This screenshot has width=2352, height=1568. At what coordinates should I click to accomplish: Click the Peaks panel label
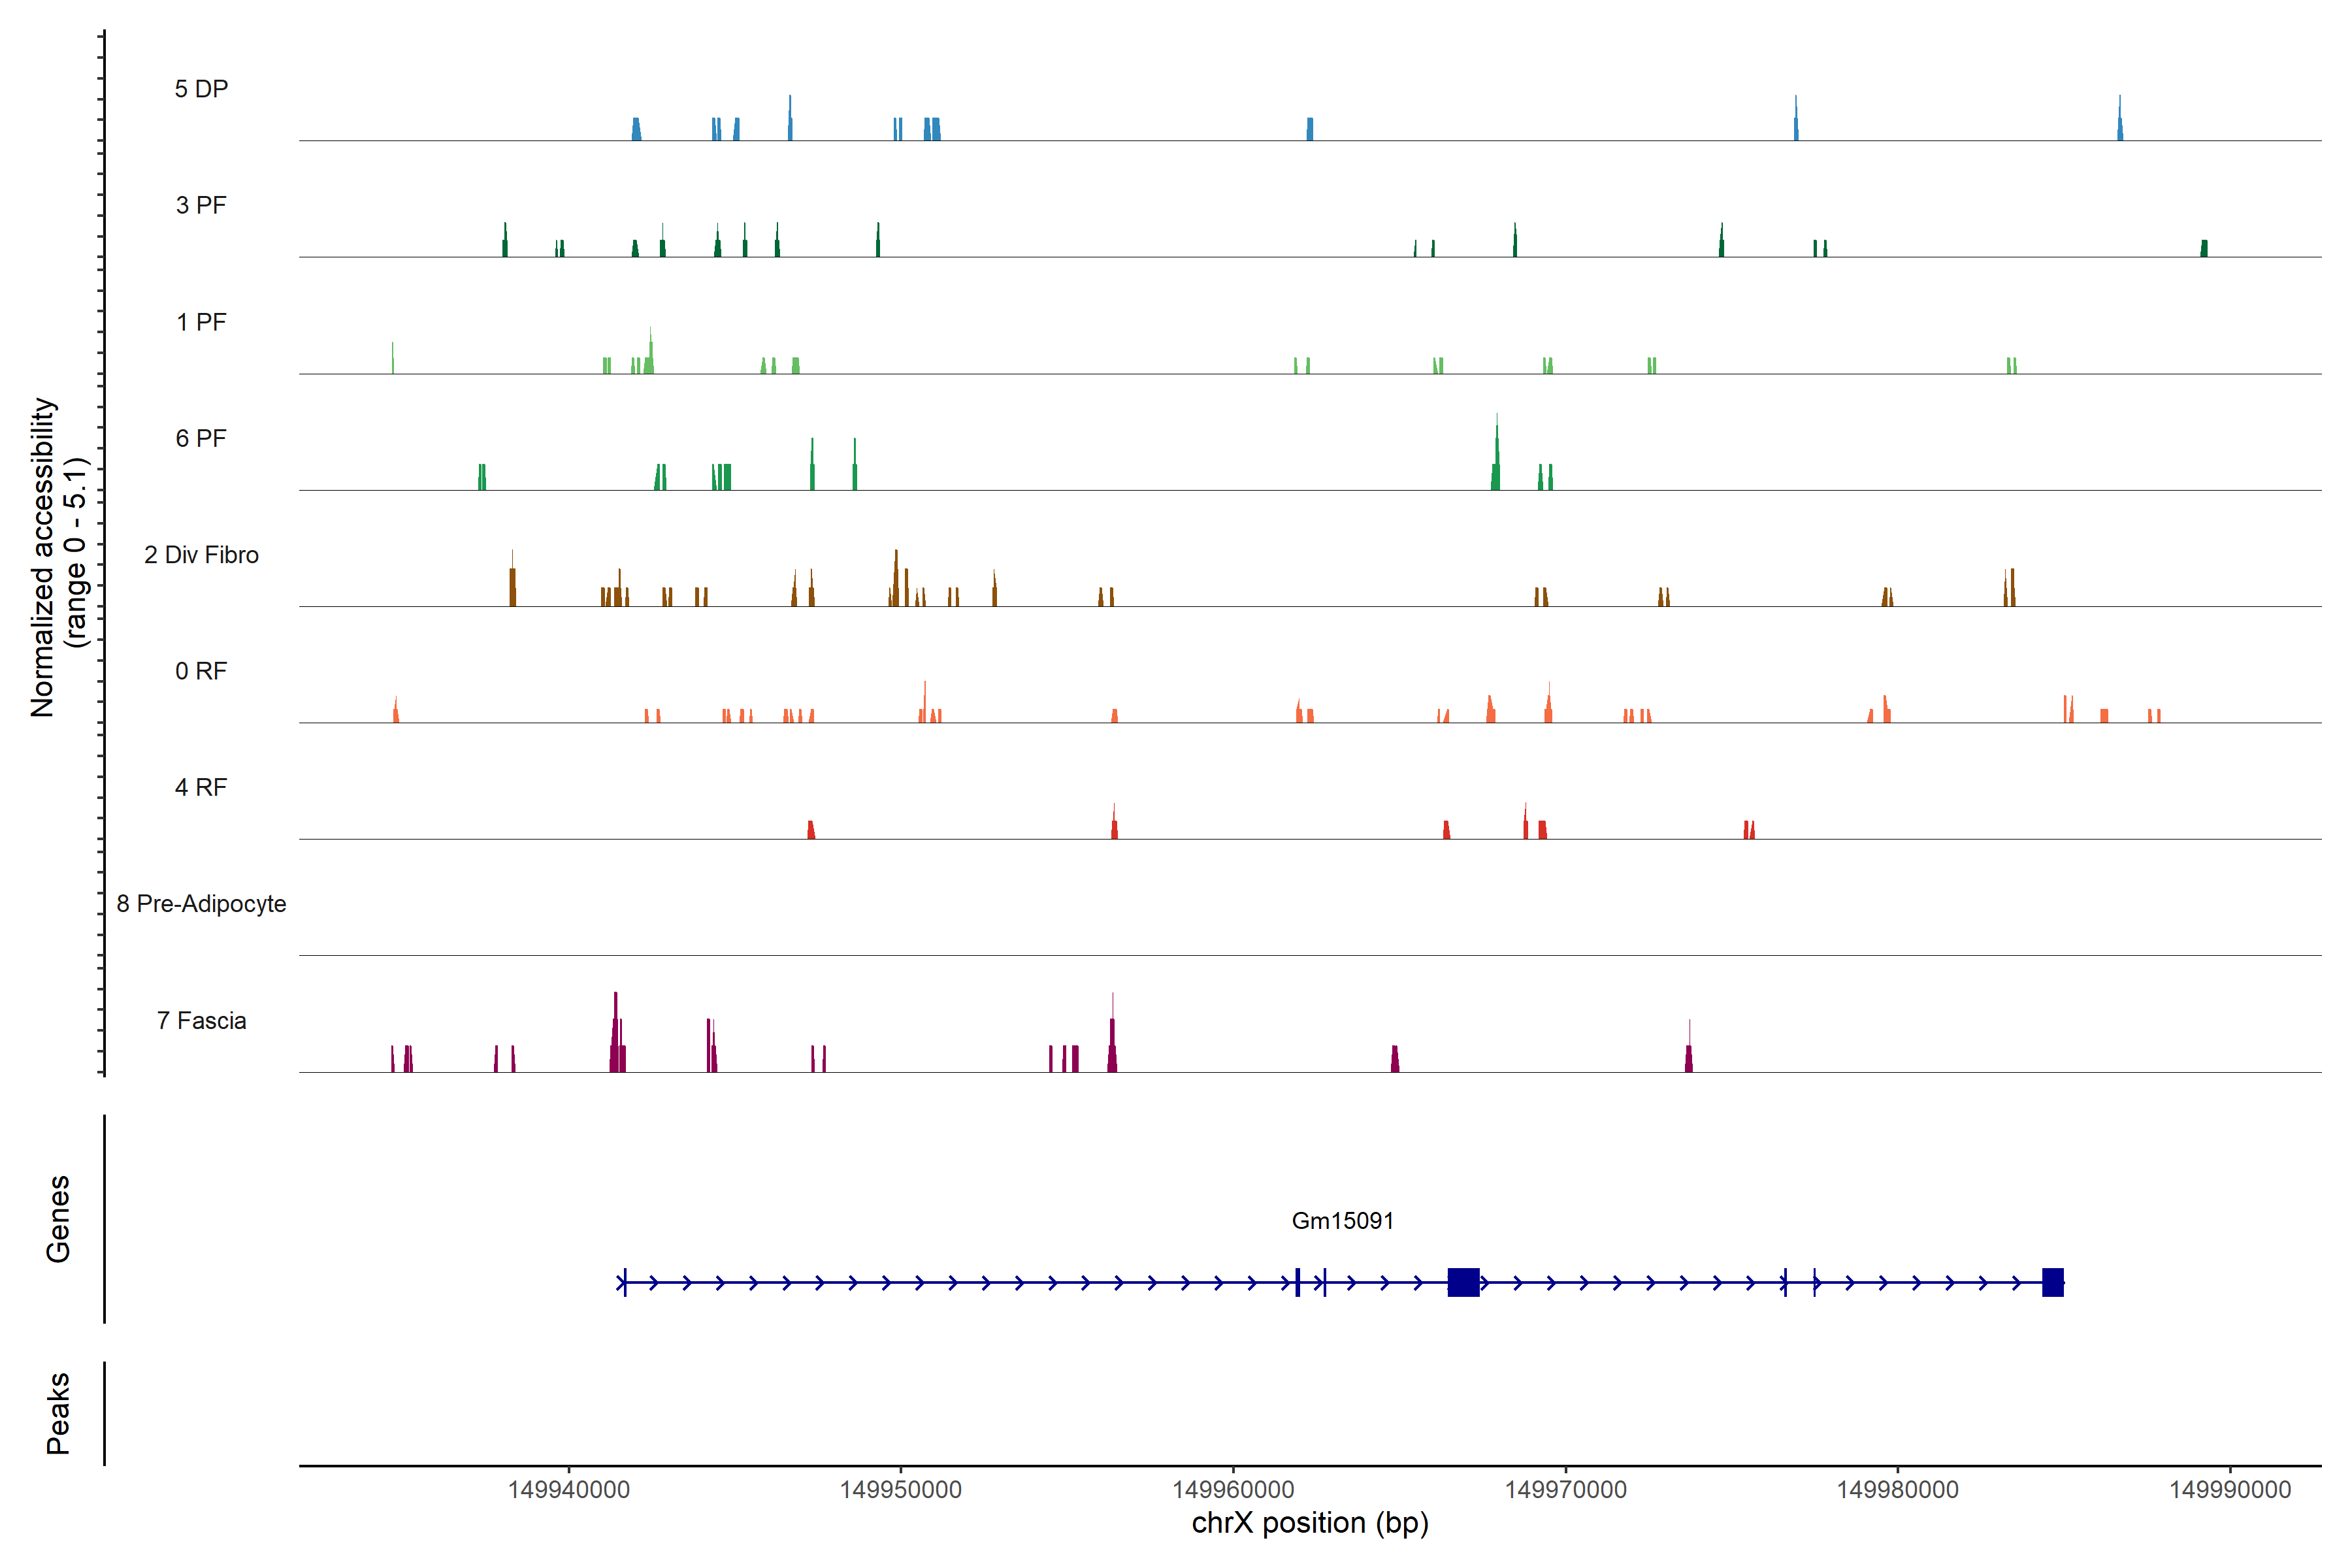pos(58,1412)
